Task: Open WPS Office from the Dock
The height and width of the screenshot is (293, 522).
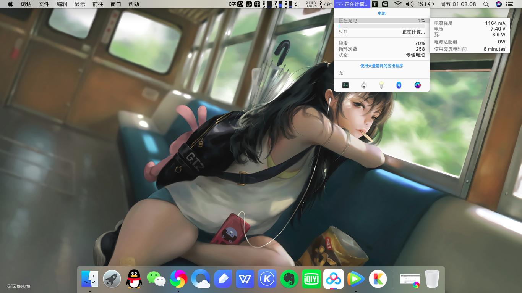Action: (x=245, y=279)
